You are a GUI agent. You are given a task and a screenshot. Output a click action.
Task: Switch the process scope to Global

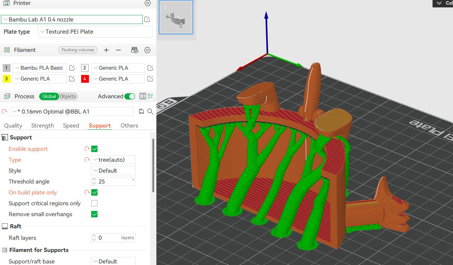[x=49, y=96]
